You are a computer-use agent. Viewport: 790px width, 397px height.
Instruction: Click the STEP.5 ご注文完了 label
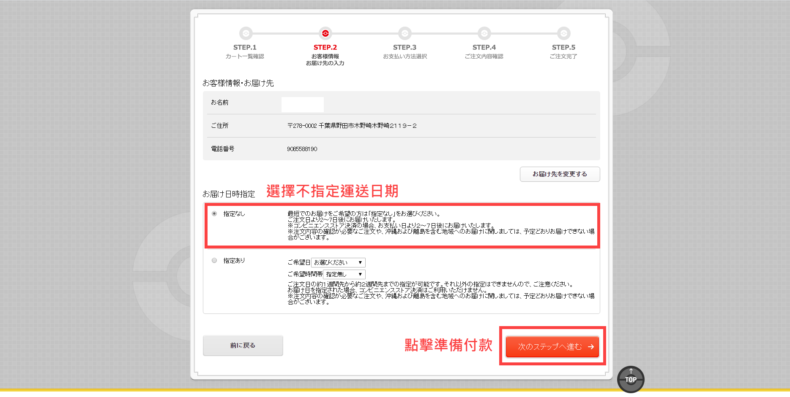click(x=563, y=57)
